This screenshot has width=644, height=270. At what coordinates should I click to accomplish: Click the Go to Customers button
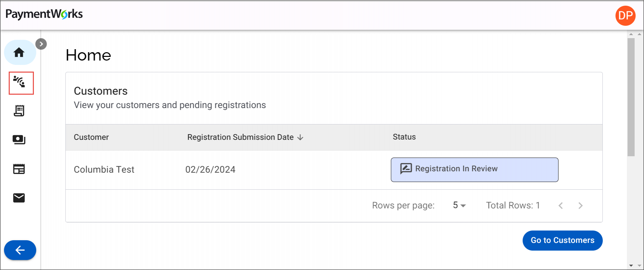pos(562,240)
